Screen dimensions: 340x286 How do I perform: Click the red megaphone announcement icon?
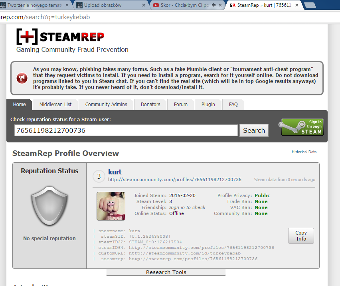22,78
